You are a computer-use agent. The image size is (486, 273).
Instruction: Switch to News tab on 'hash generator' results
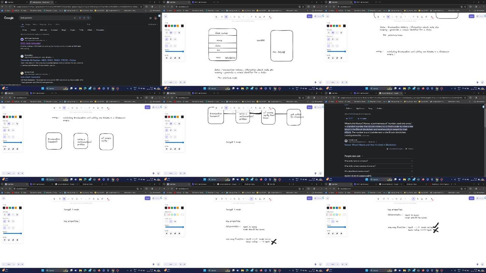pyautogui.click(x=50, y=24)
